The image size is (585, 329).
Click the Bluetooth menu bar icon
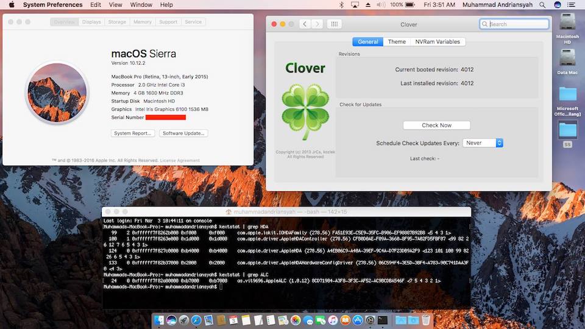click(x=341, y=5)
